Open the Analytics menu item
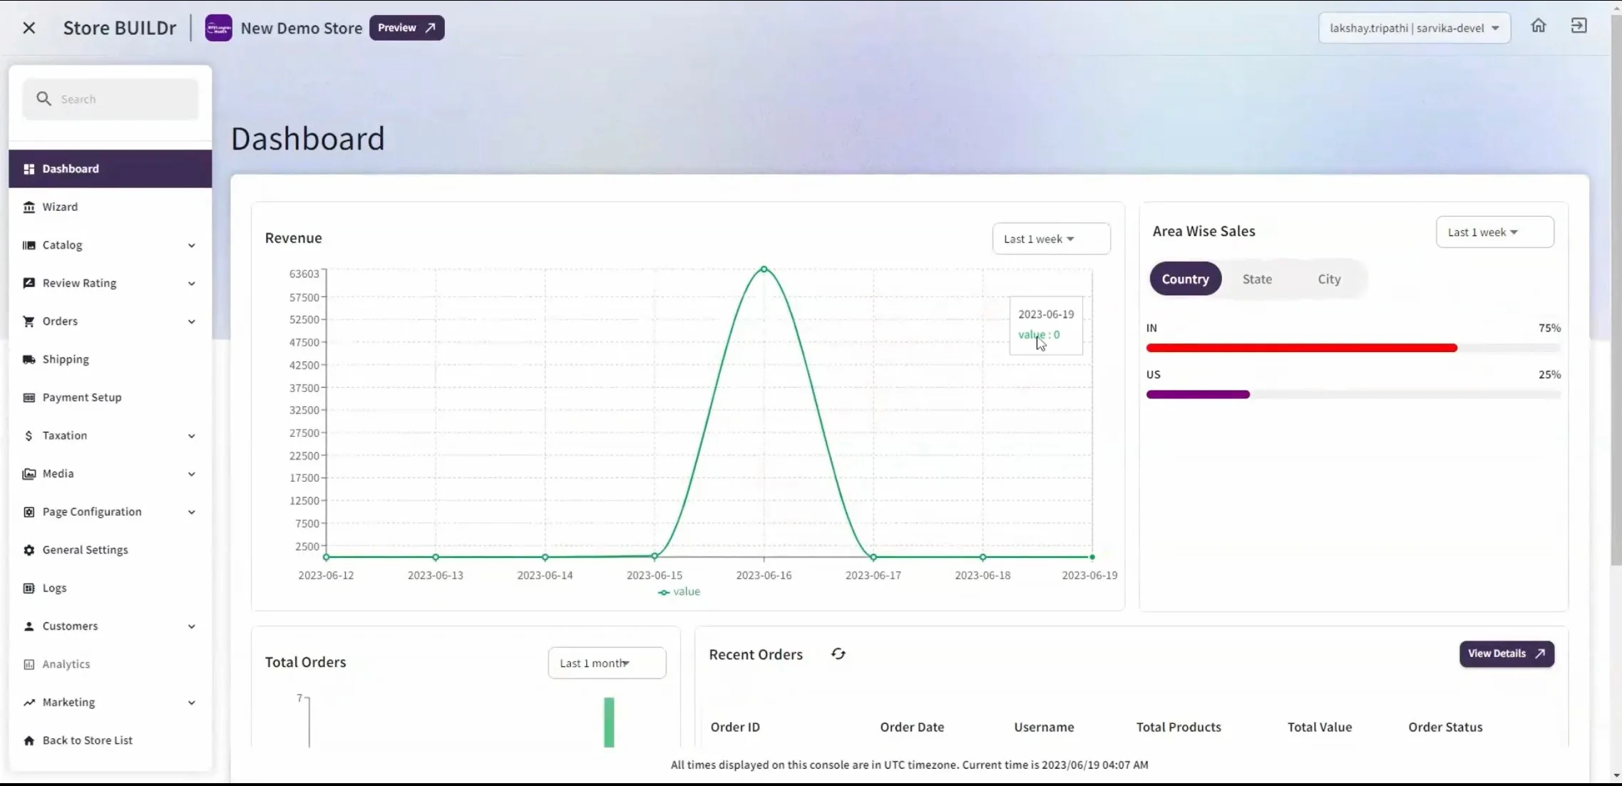 (110, 664)
